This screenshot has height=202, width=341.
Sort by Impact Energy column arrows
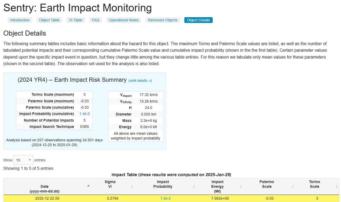tap(241, 186)
